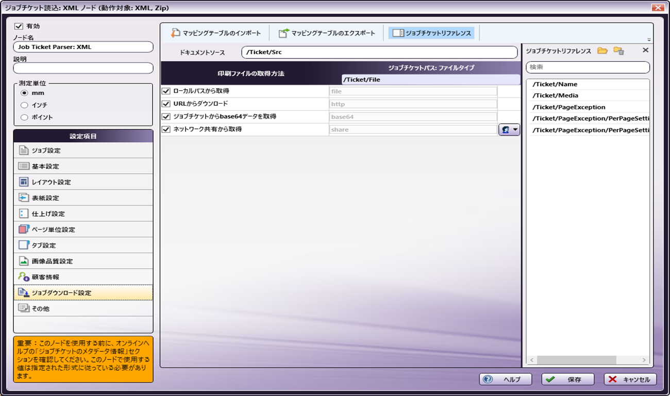Click the scrollbar left arrow in reference list

531,360
